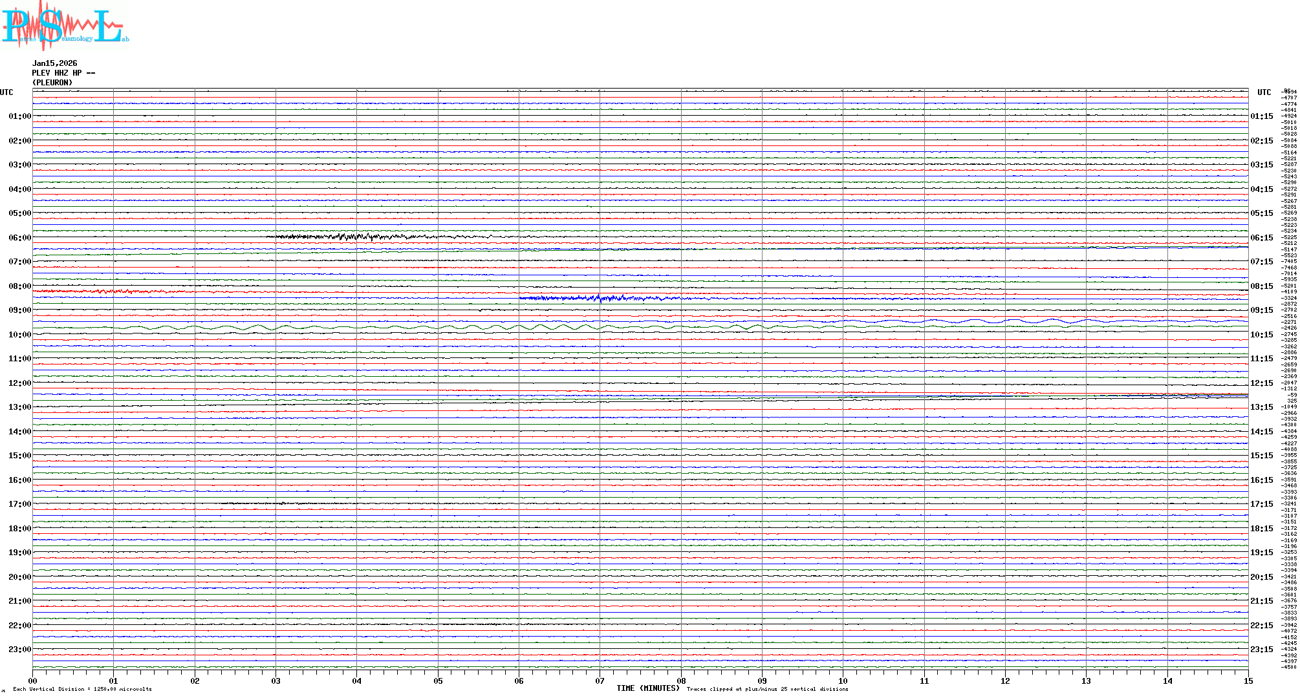Click the vertical division microvolts note

[x=82, y=689]
